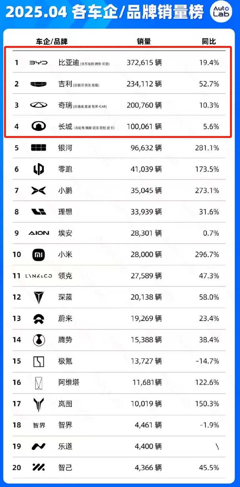This screenshot has height=487, width=240.
Task: Select BYD sales figure 372,615 辆
Action: (144, 63)
